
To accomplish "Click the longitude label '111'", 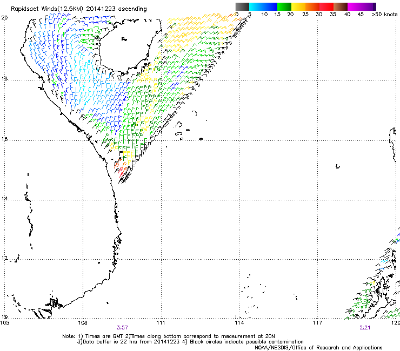I will pyautogui.click(x=161, y=323).
